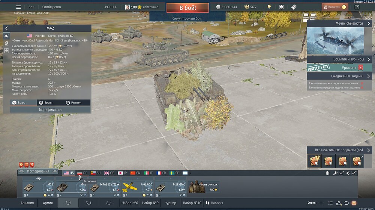Open the contacts friends list icon
This screenshot has height=210, width=375.
(x=339, y=203)
